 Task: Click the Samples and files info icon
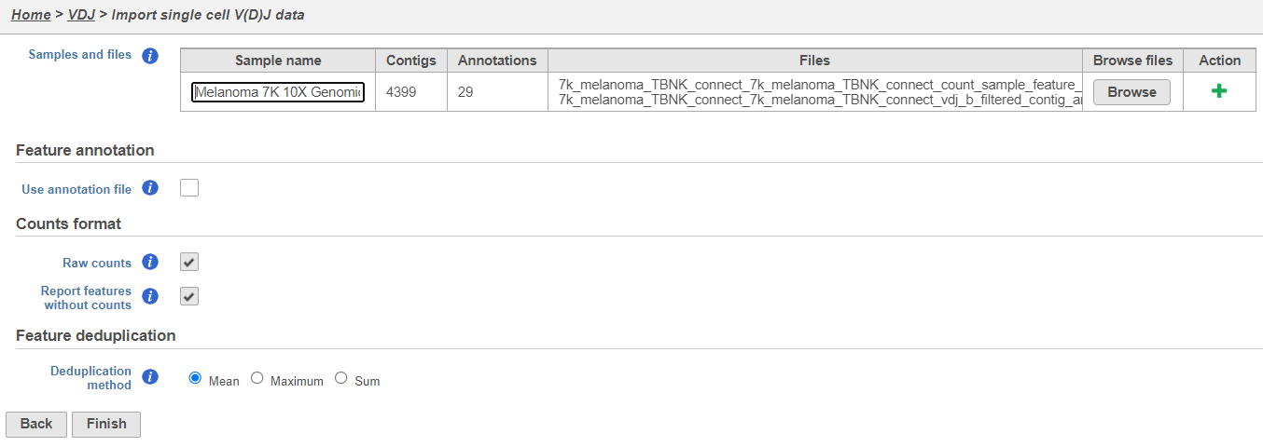click(150, 56)
